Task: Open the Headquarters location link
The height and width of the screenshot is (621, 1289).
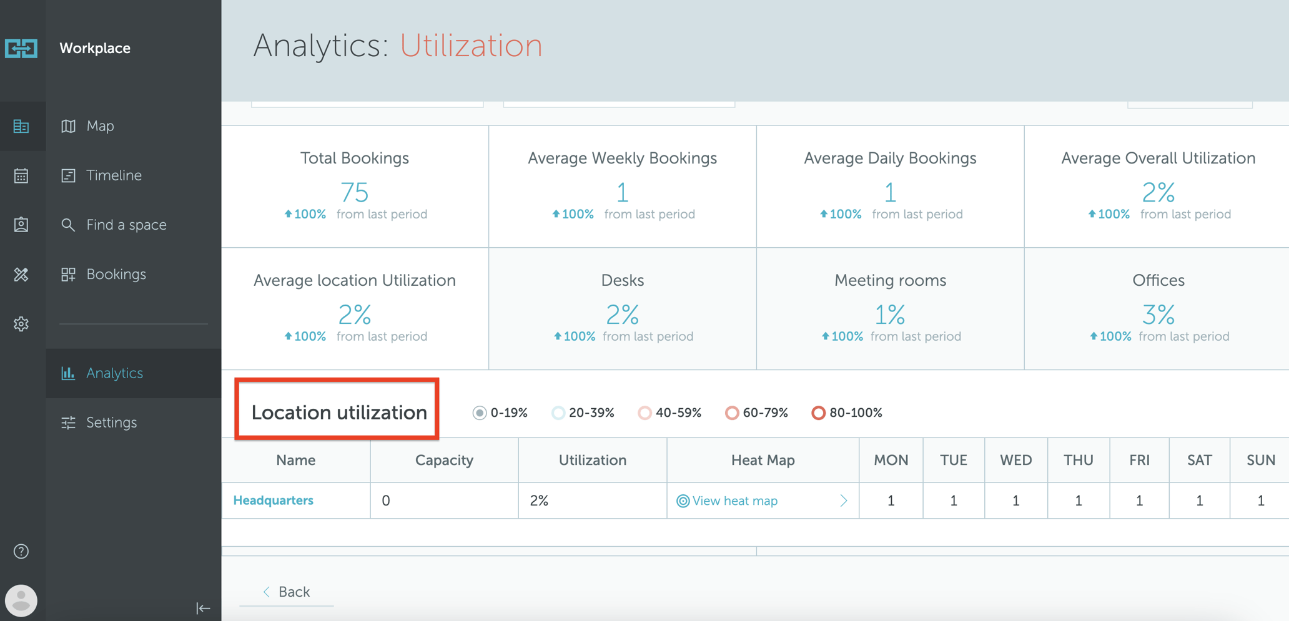Action: pyautogui.click(x=273, y=501)
